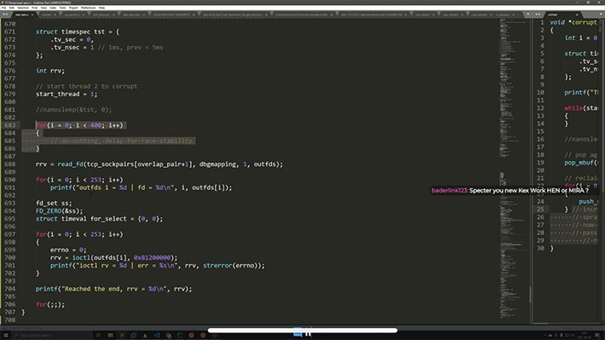This screenshot has width=605, height=340.
Task: Click 'pop_mbuf(' in the right pane
Action: pyautogui.click(x=580, y=163)
